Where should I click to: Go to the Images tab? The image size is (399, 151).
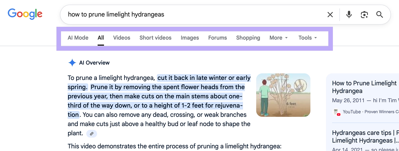tap(190, 38)
